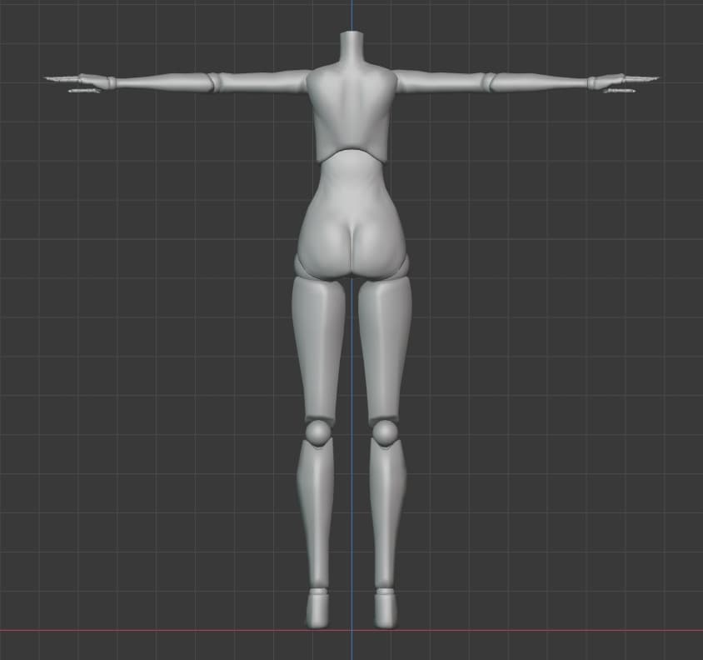Select the hand at the far right
The image size is (703, 660).
point(621,82)
